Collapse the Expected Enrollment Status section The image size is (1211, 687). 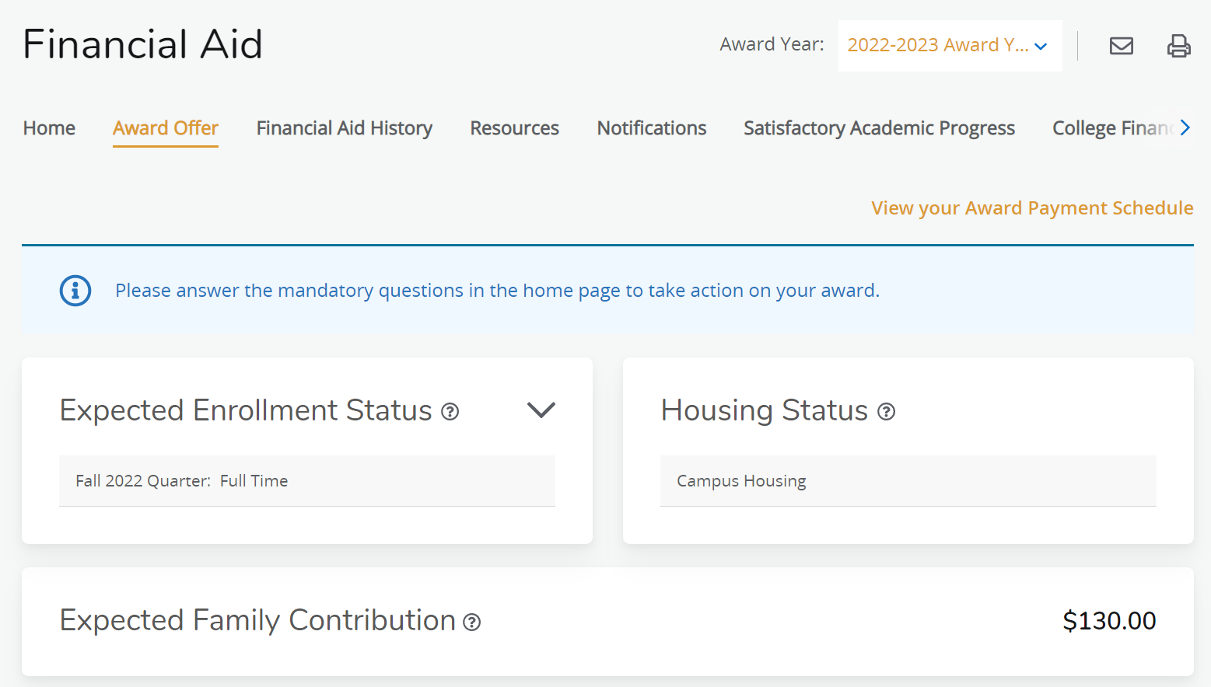tap(541, 410)
